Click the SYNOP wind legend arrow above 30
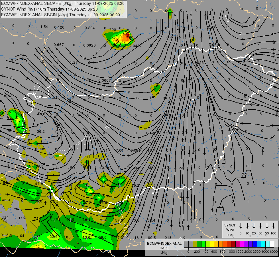This screenshot has width=279, height=257. click(x=260, y=226)
